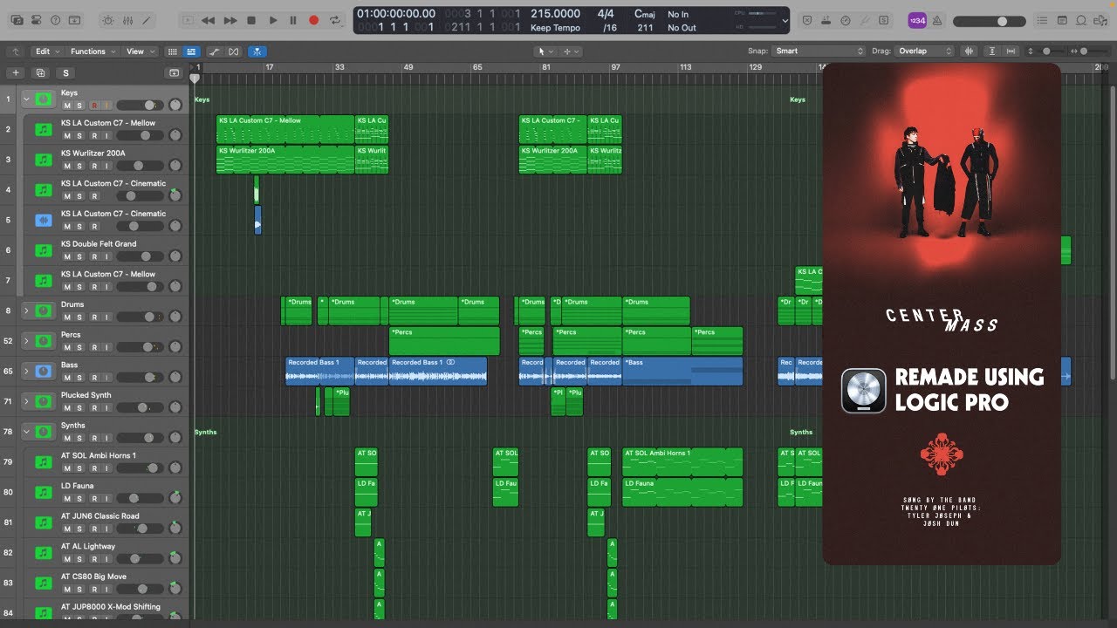The height and width of the screenshot is (628, 1117).
Task: Click the 4/4 time signature display
Action: 606,14
